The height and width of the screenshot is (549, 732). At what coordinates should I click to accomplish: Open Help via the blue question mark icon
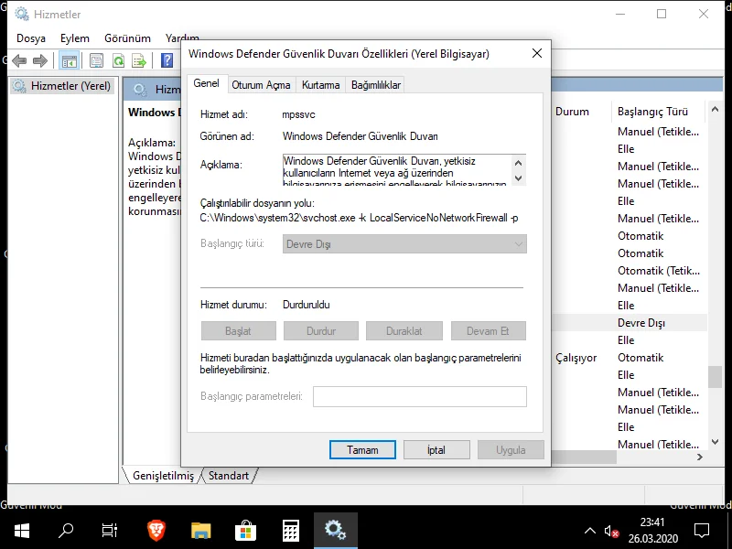(167, 60)
